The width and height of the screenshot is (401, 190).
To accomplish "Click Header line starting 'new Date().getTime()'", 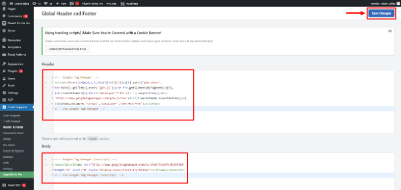I will coord(114,88).
